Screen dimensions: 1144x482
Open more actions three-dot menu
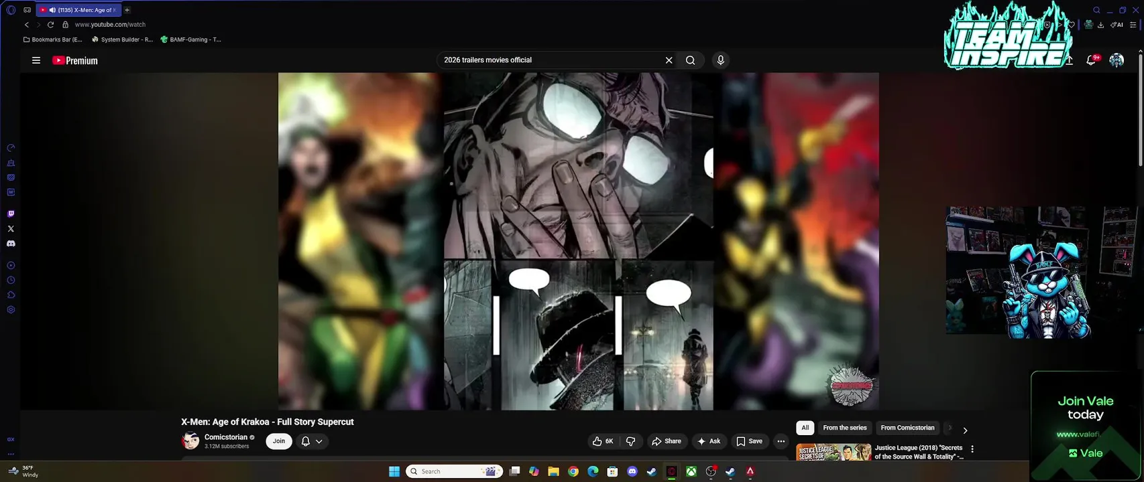point(781,441)
